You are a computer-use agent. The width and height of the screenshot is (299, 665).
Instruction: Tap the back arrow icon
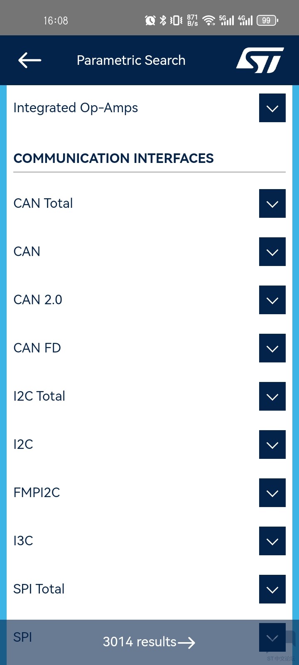(x=29, y=60)
